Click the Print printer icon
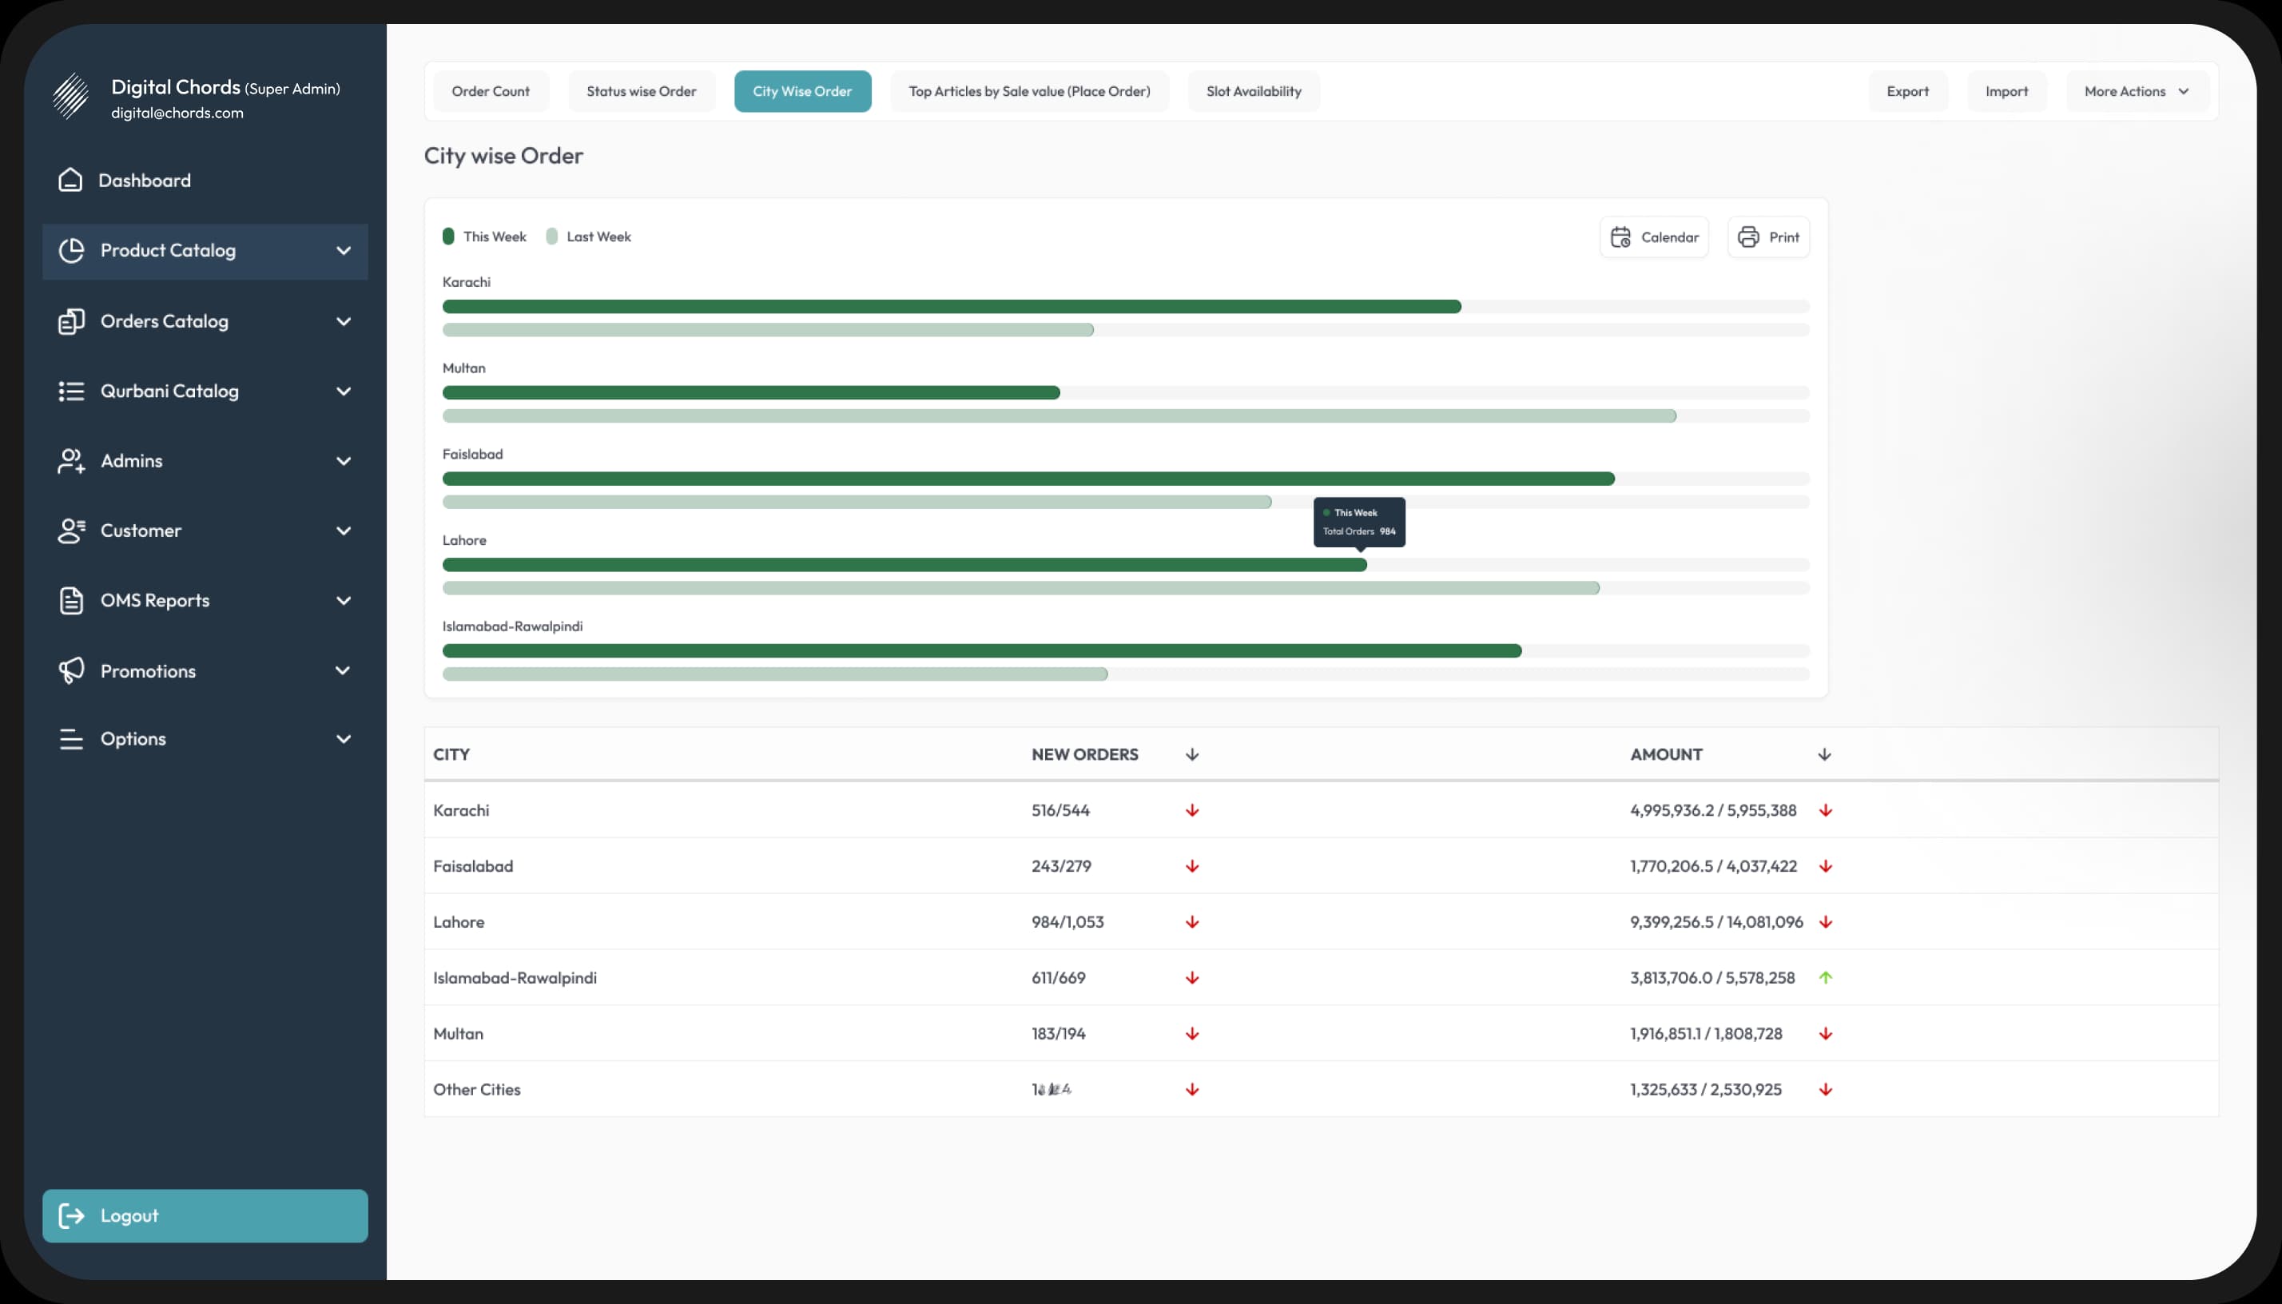The height and width of the screenshot is (1304, 2282). click(1748, 237)
